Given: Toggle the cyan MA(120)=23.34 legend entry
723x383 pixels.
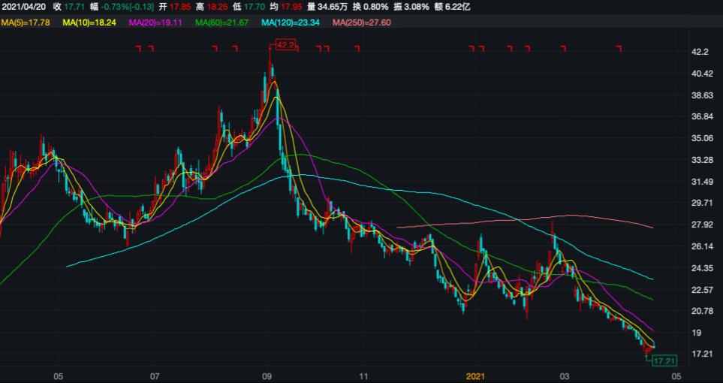Looking at the screenshot, I should pos(291,23).
